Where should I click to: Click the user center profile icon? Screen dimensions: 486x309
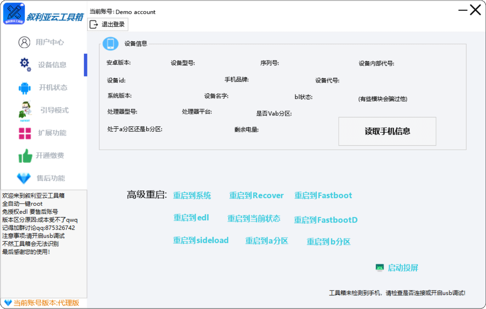click(x=24, y=42)
